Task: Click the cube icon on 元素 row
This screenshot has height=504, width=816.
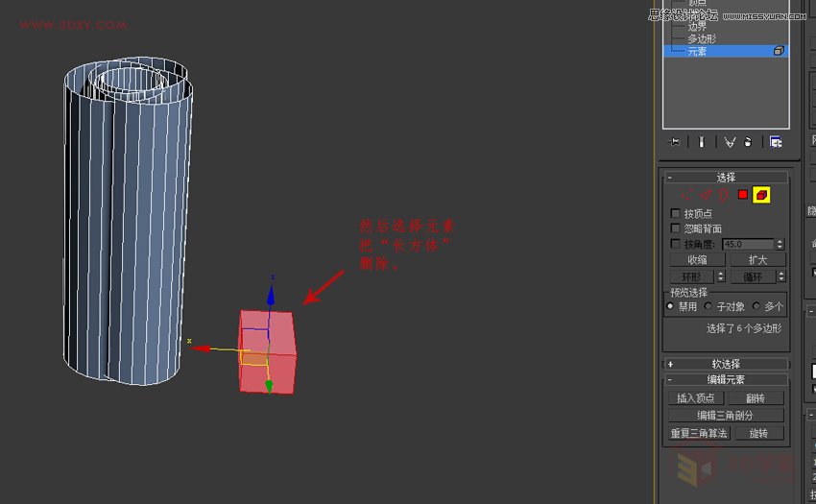Action: coord(779,51)
